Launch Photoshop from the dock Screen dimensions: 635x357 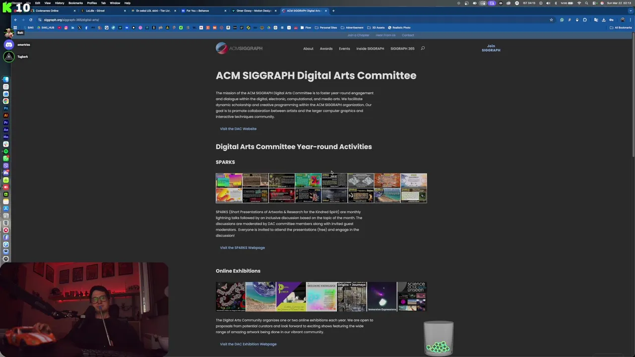click(6, 108)
